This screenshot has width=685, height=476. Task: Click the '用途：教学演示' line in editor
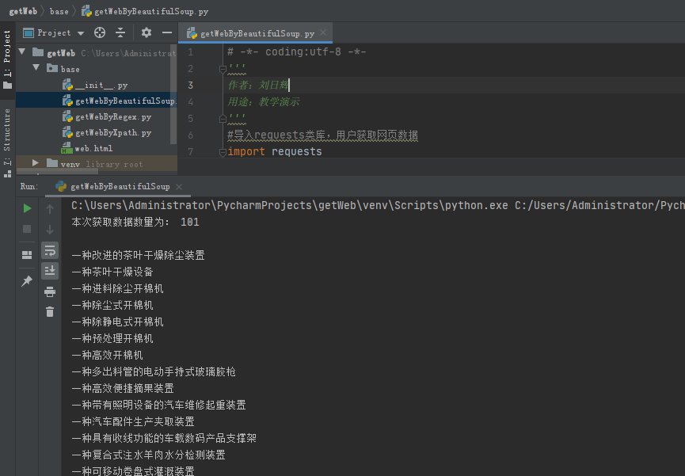click(264, 102)
